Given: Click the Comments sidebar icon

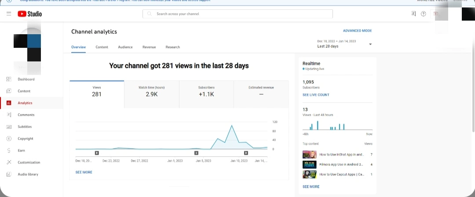Looking at the screenshot, I should [9, 115].
